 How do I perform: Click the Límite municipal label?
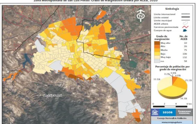(163, 21)
